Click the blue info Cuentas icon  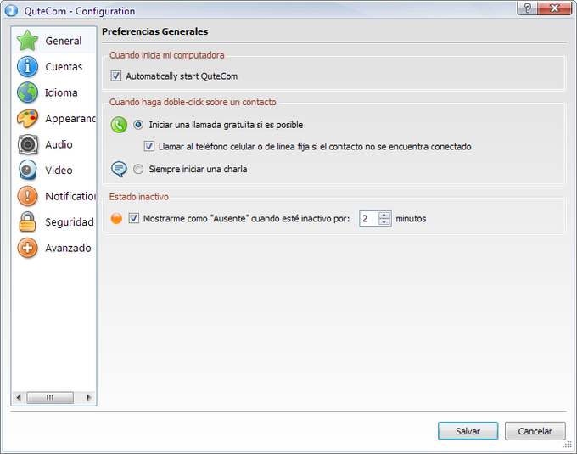pos(27,66)
